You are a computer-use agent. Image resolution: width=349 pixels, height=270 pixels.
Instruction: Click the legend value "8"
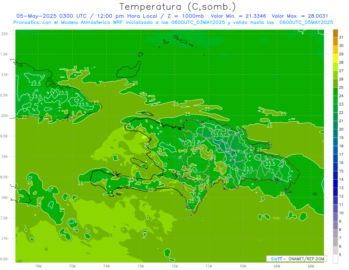click(x=340, y=230)
